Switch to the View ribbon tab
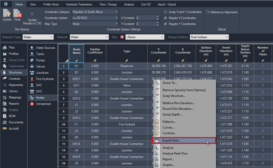Screen dimensions: 273x168 [33, 4]
